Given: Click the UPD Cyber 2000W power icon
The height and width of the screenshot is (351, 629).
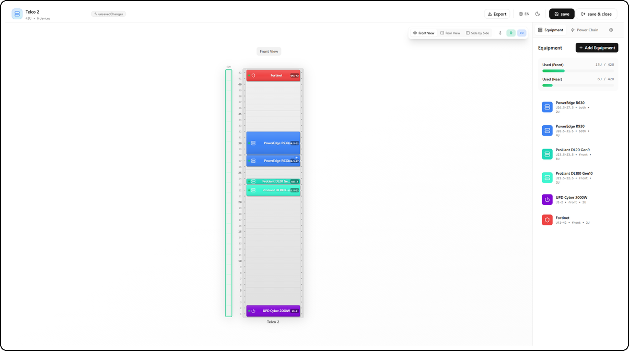Looking at the screenshot, I should pos(547,199).
